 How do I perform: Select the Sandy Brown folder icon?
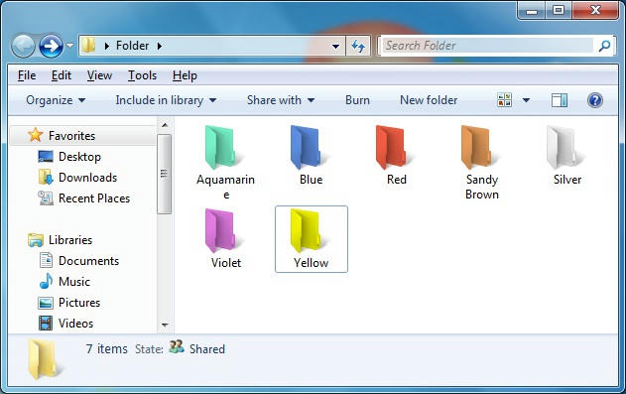coord(478,147)
